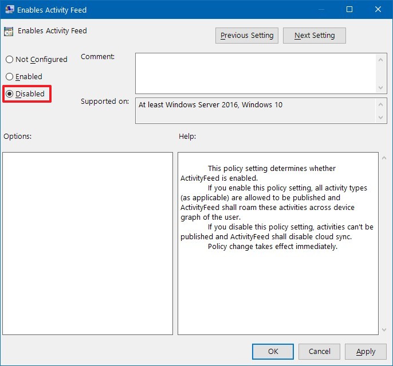The height and width of the screenshot is (366, 393).
Task: Click the 'Help:' label
Action: (x=187, y=137)
